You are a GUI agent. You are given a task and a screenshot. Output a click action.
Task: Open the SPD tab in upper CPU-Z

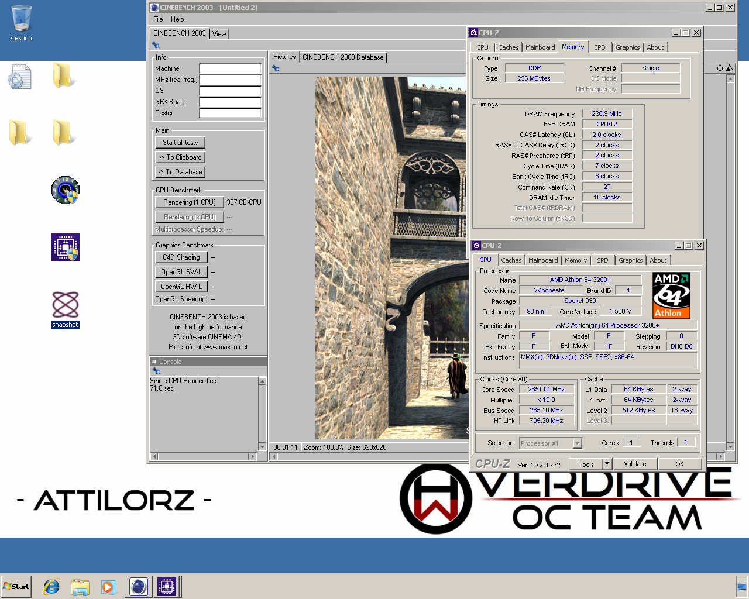coord(600,47)
